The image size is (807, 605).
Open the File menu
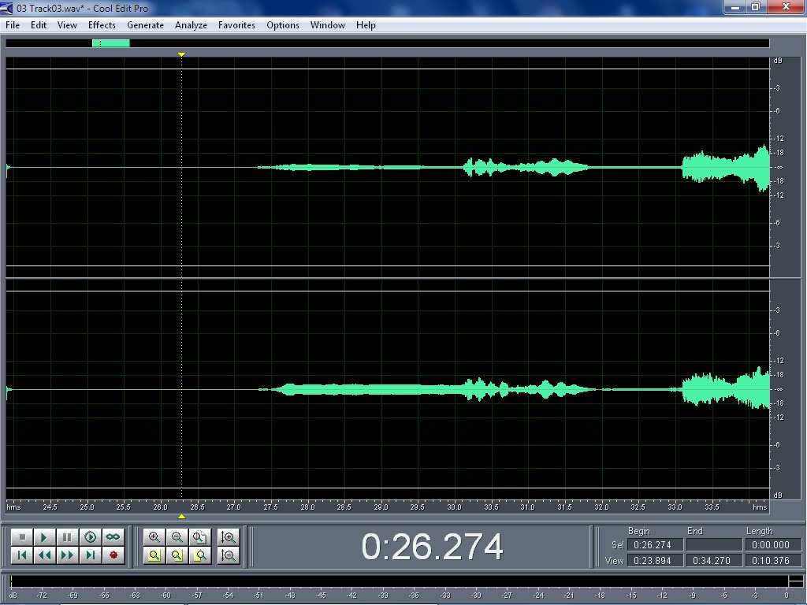13,24
